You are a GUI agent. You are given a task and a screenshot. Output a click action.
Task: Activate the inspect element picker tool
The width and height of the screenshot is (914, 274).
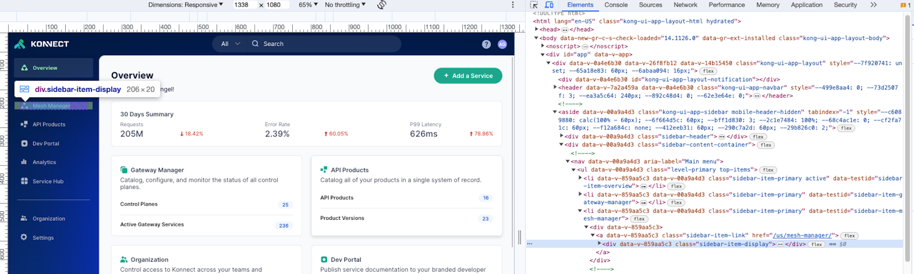pos(534,5)
